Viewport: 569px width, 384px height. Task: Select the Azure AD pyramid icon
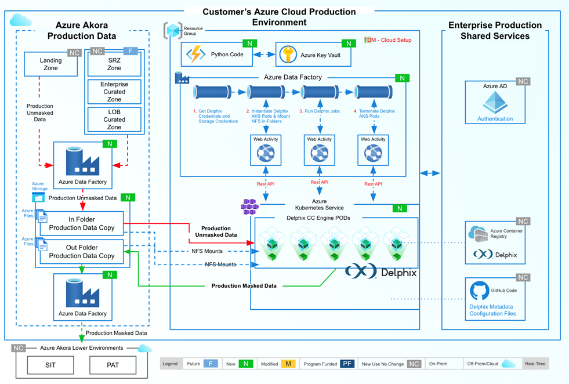495,103
